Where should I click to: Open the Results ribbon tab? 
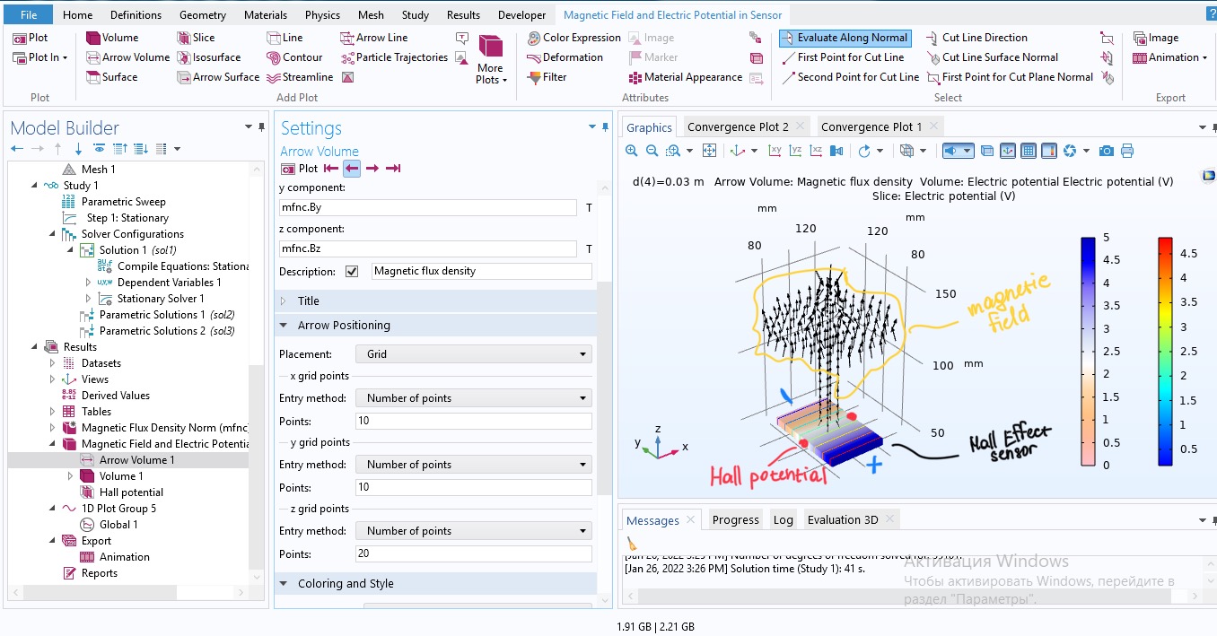pyautogui.click(x=463, y=15)
